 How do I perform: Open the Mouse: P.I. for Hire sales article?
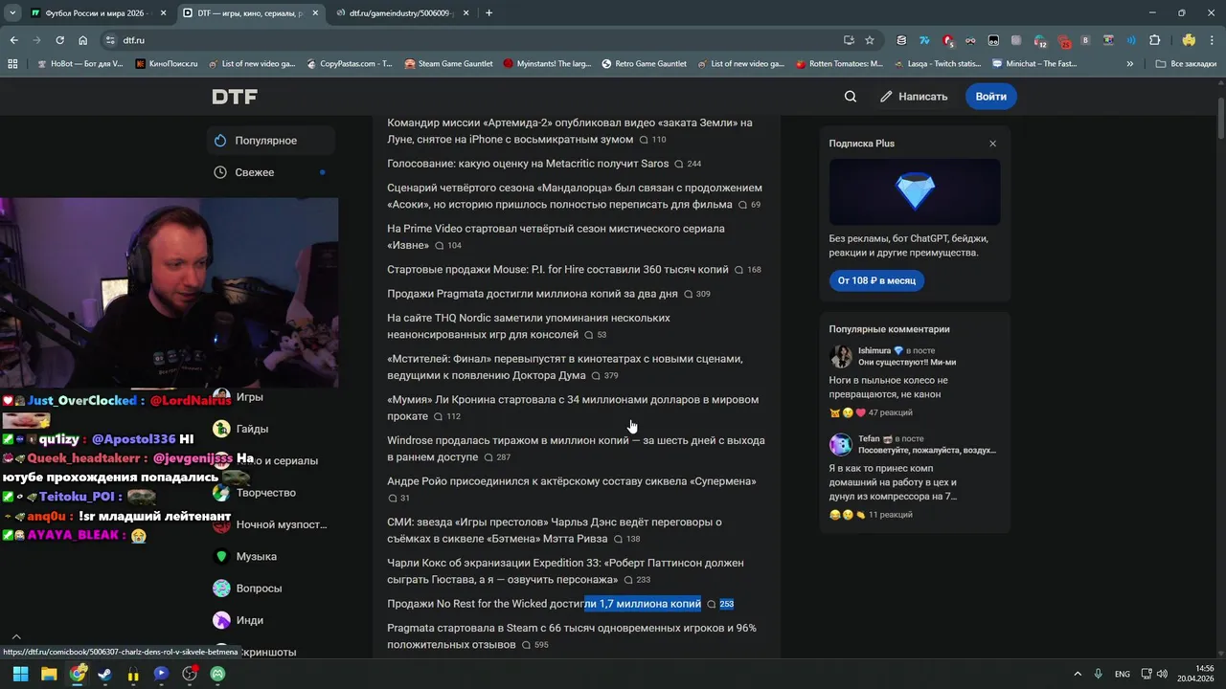pos(557,270)
